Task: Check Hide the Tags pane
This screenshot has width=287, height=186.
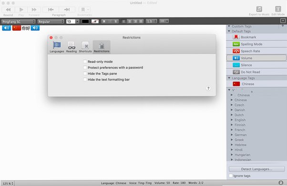Action: click(x=85, y=73)
